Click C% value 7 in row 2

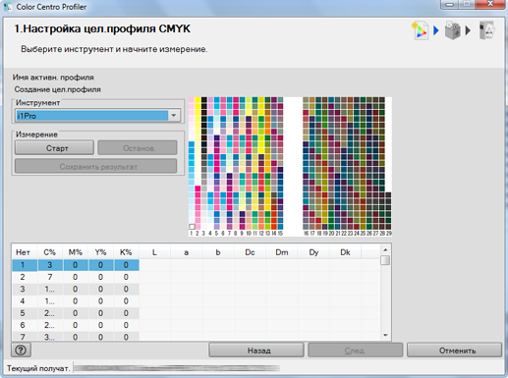[50, 277]
